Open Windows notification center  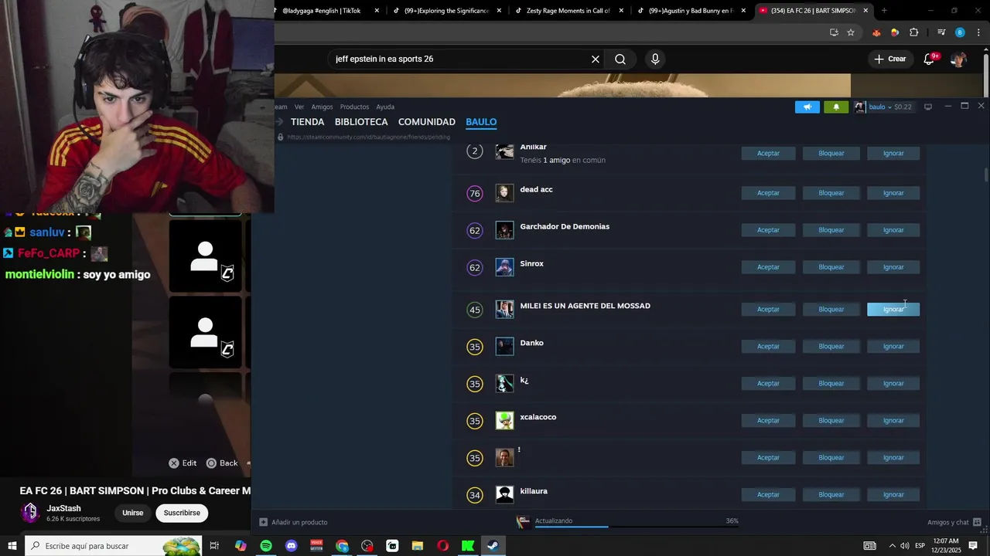pos(973,546)
